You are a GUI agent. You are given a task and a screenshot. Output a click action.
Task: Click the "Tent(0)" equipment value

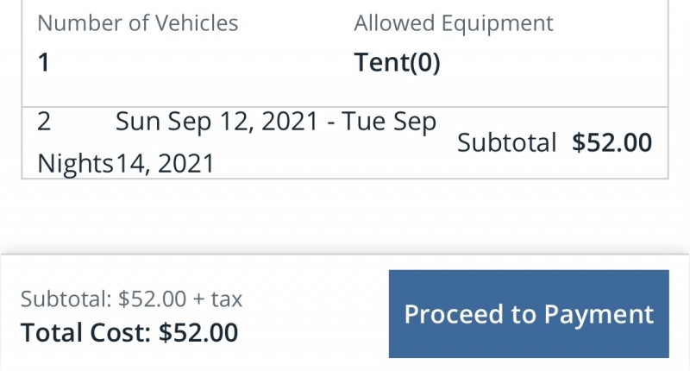397,64
